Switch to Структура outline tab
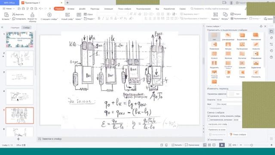This screenshot has height=155, width=275. 15,28
